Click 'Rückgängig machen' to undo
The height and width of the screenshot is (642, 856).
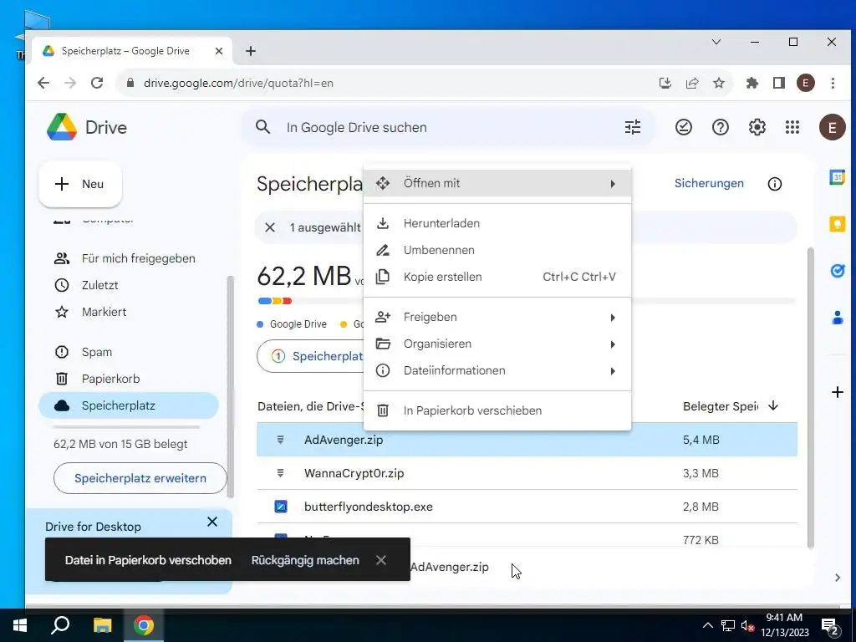[305, 560]
